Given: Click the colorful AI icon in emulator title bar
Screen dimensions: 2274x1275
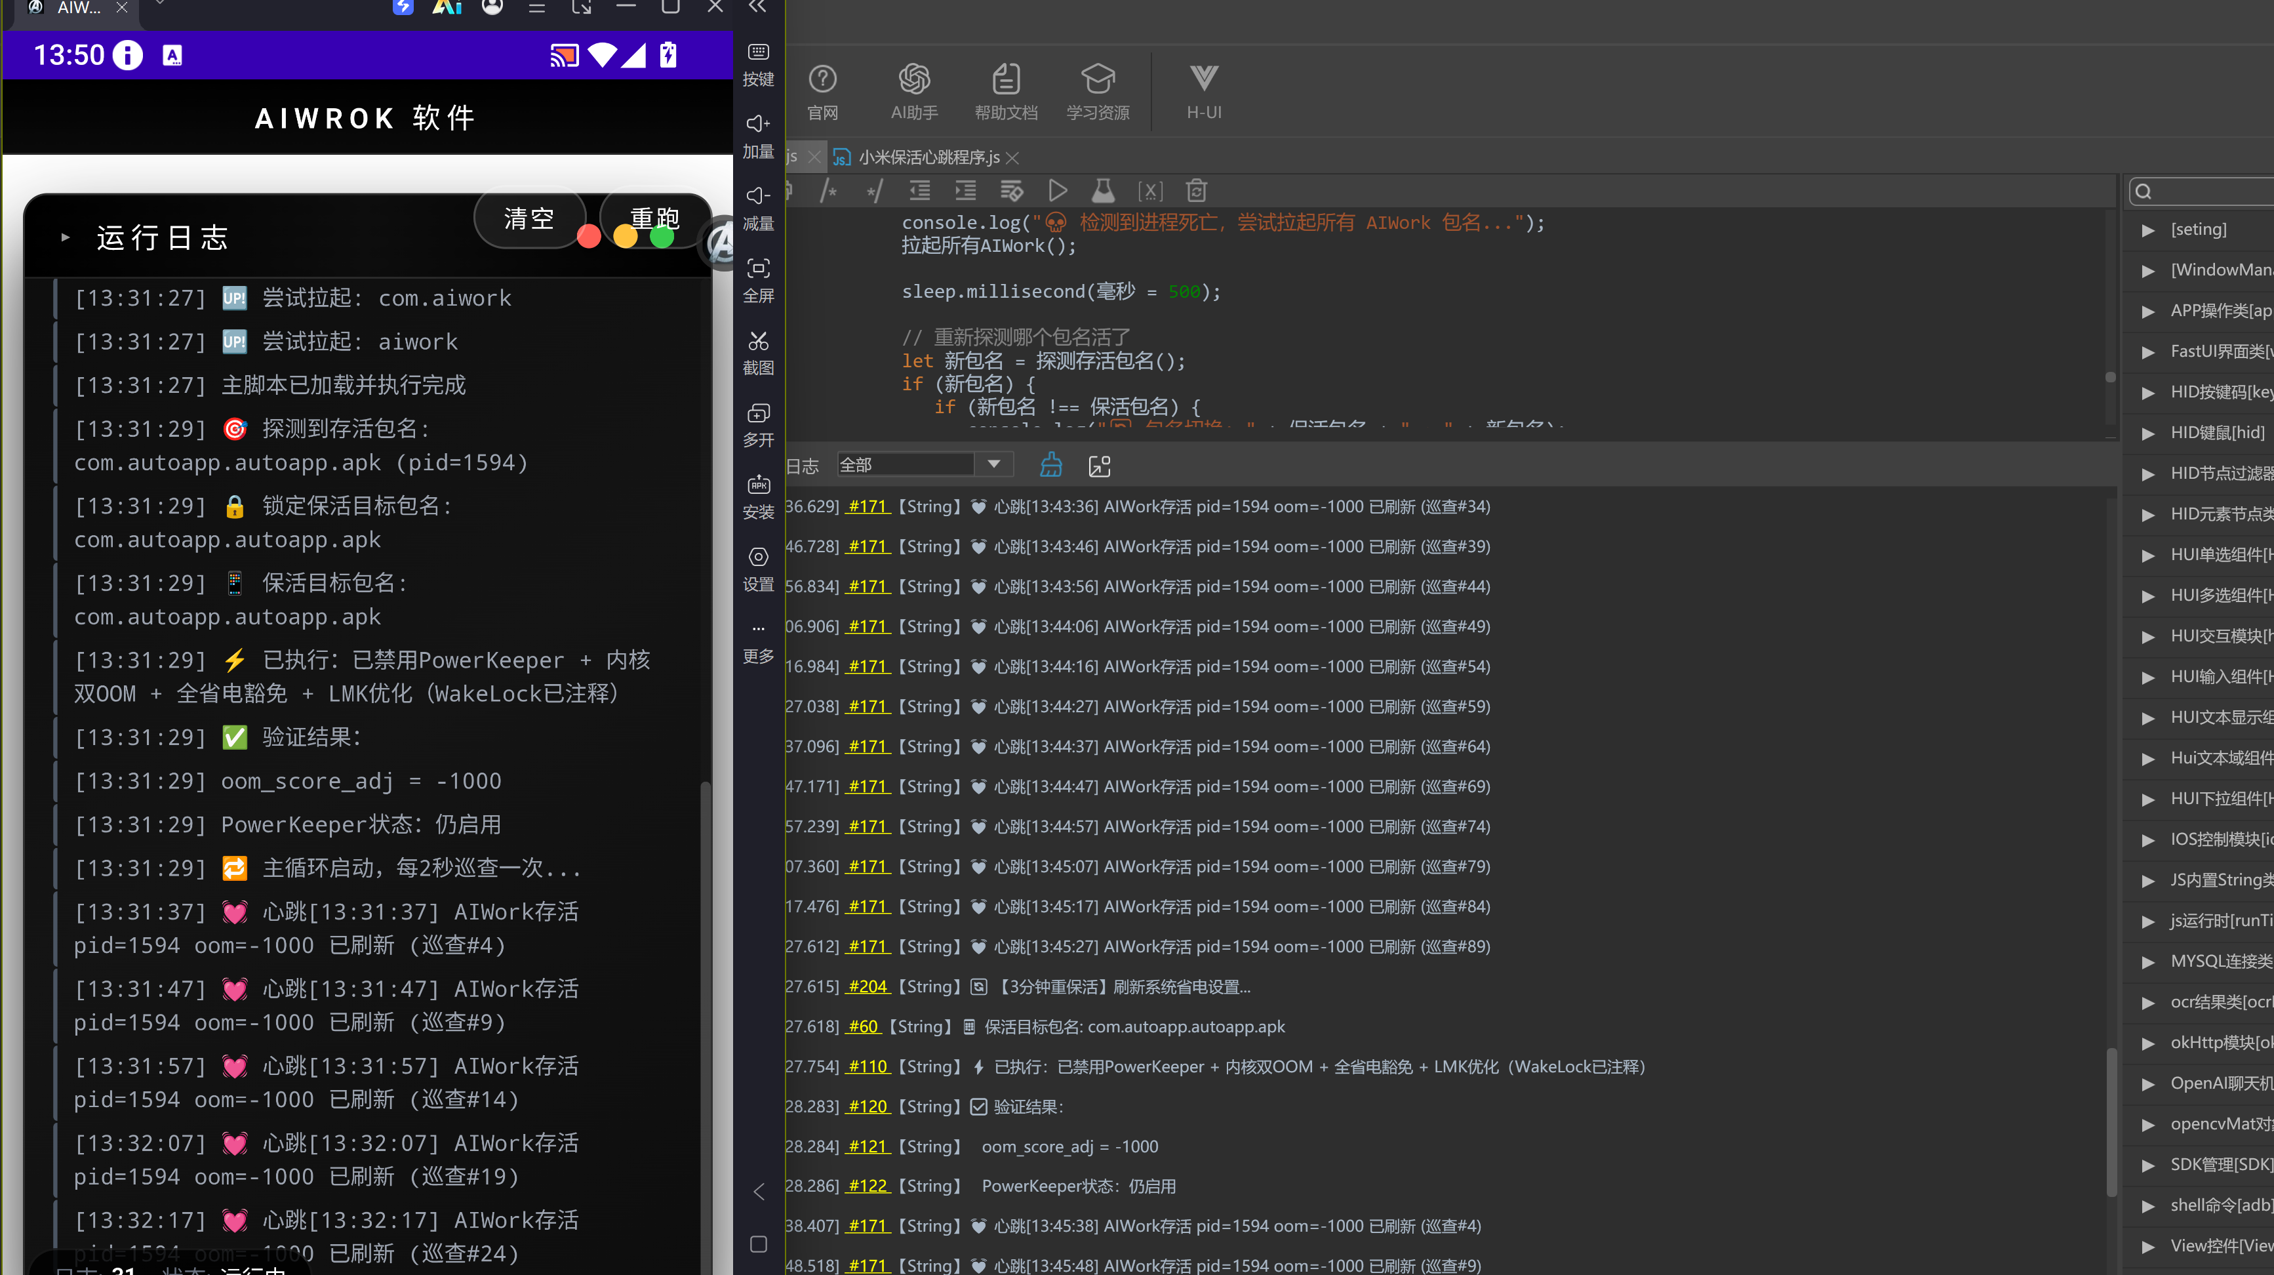Looking at the screenshot, I should click(x=447, y=7).
